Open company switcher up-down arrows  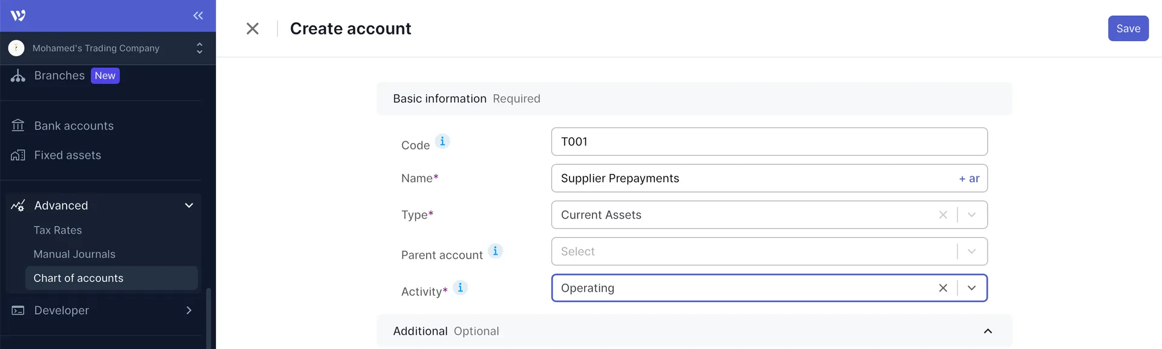pyautogui.click(x=200, y=48)
